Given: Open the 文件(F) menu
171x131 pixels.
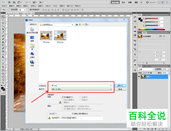Looking at the screenshot, I should [x=4, y=6].
